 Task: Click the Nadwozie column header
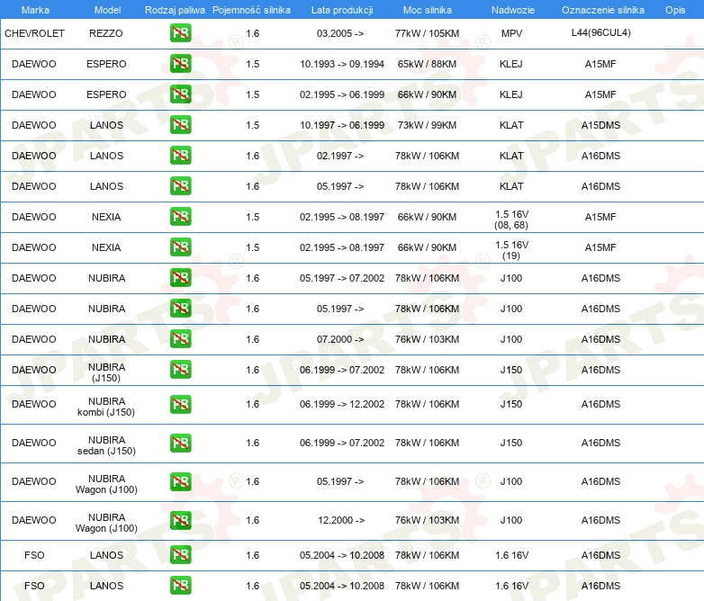[513, 10]
